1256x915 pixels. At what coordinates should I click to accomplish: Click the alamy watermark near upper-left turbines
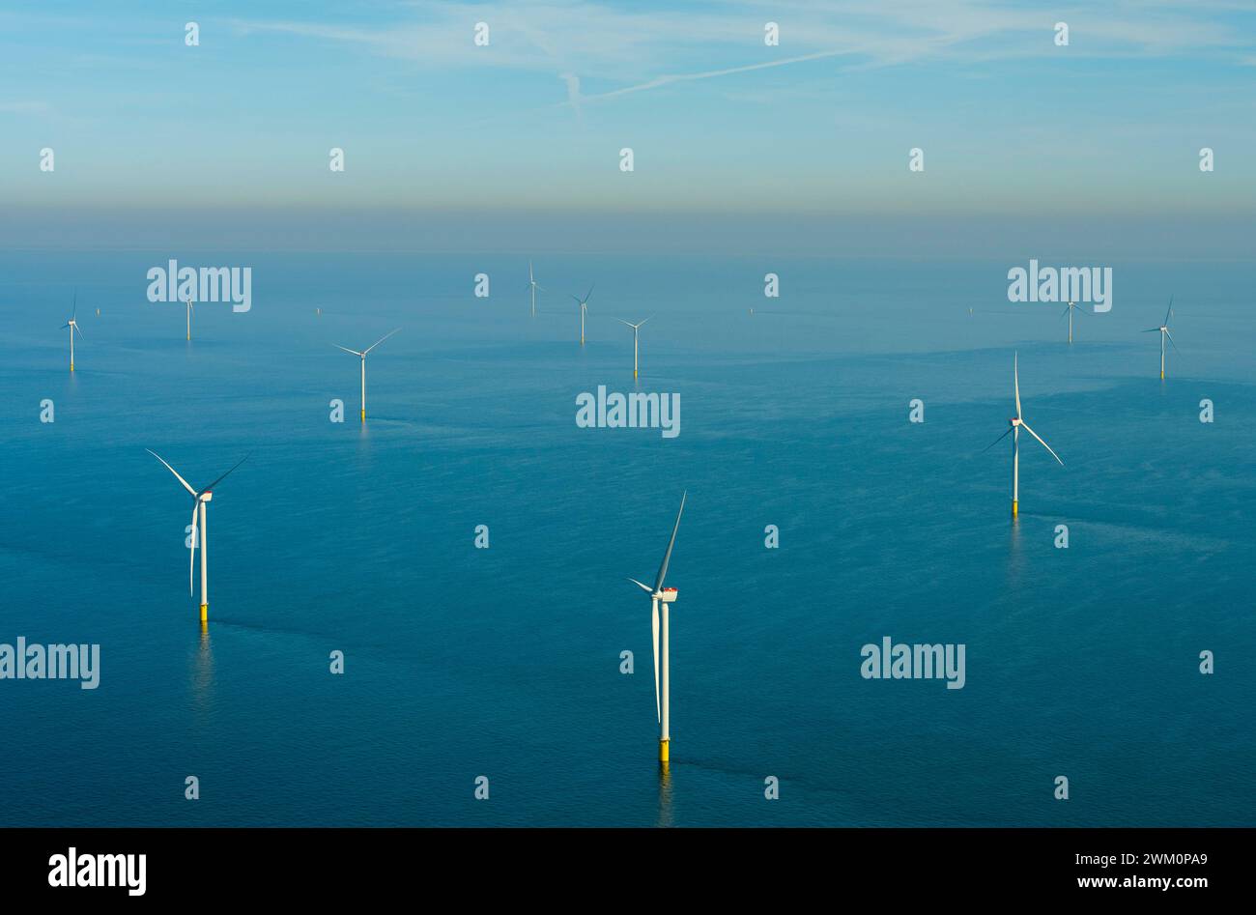click(x=199, y=286)
